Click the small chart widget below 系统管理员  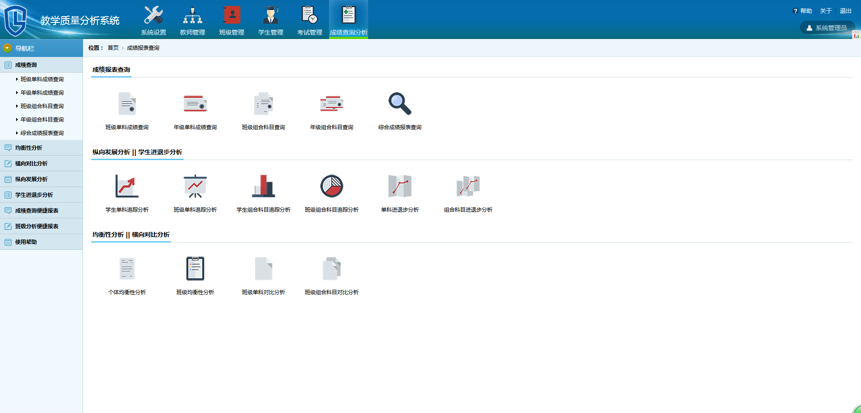857,35
